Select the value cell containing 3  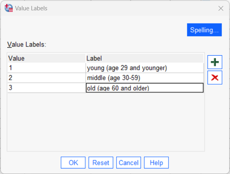tap(47, 88)
